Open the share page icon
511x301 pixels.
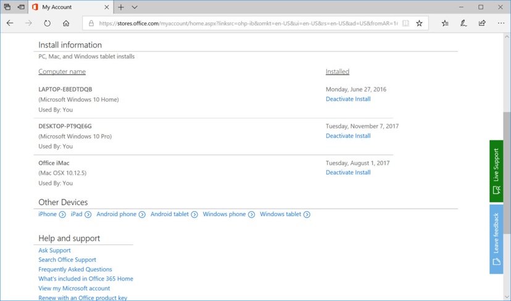[482, 23]
